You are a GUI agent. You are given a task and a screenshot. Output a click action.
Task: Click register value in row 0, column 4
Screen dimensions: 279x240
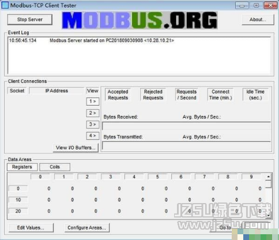pos(142,189)
